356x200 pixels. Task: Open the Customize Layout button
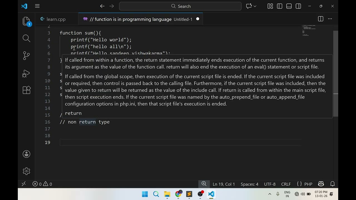point(270,6)
